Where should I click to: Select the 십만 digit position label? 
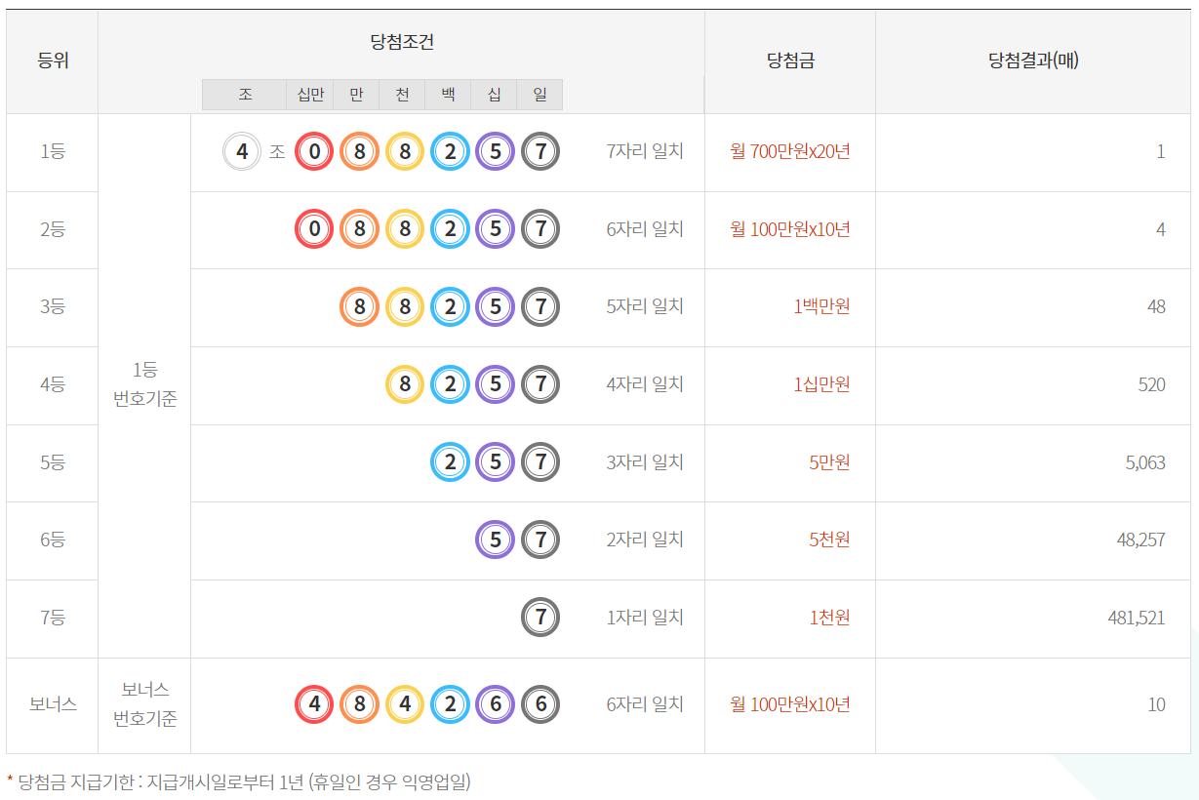[x=310, y=95]
